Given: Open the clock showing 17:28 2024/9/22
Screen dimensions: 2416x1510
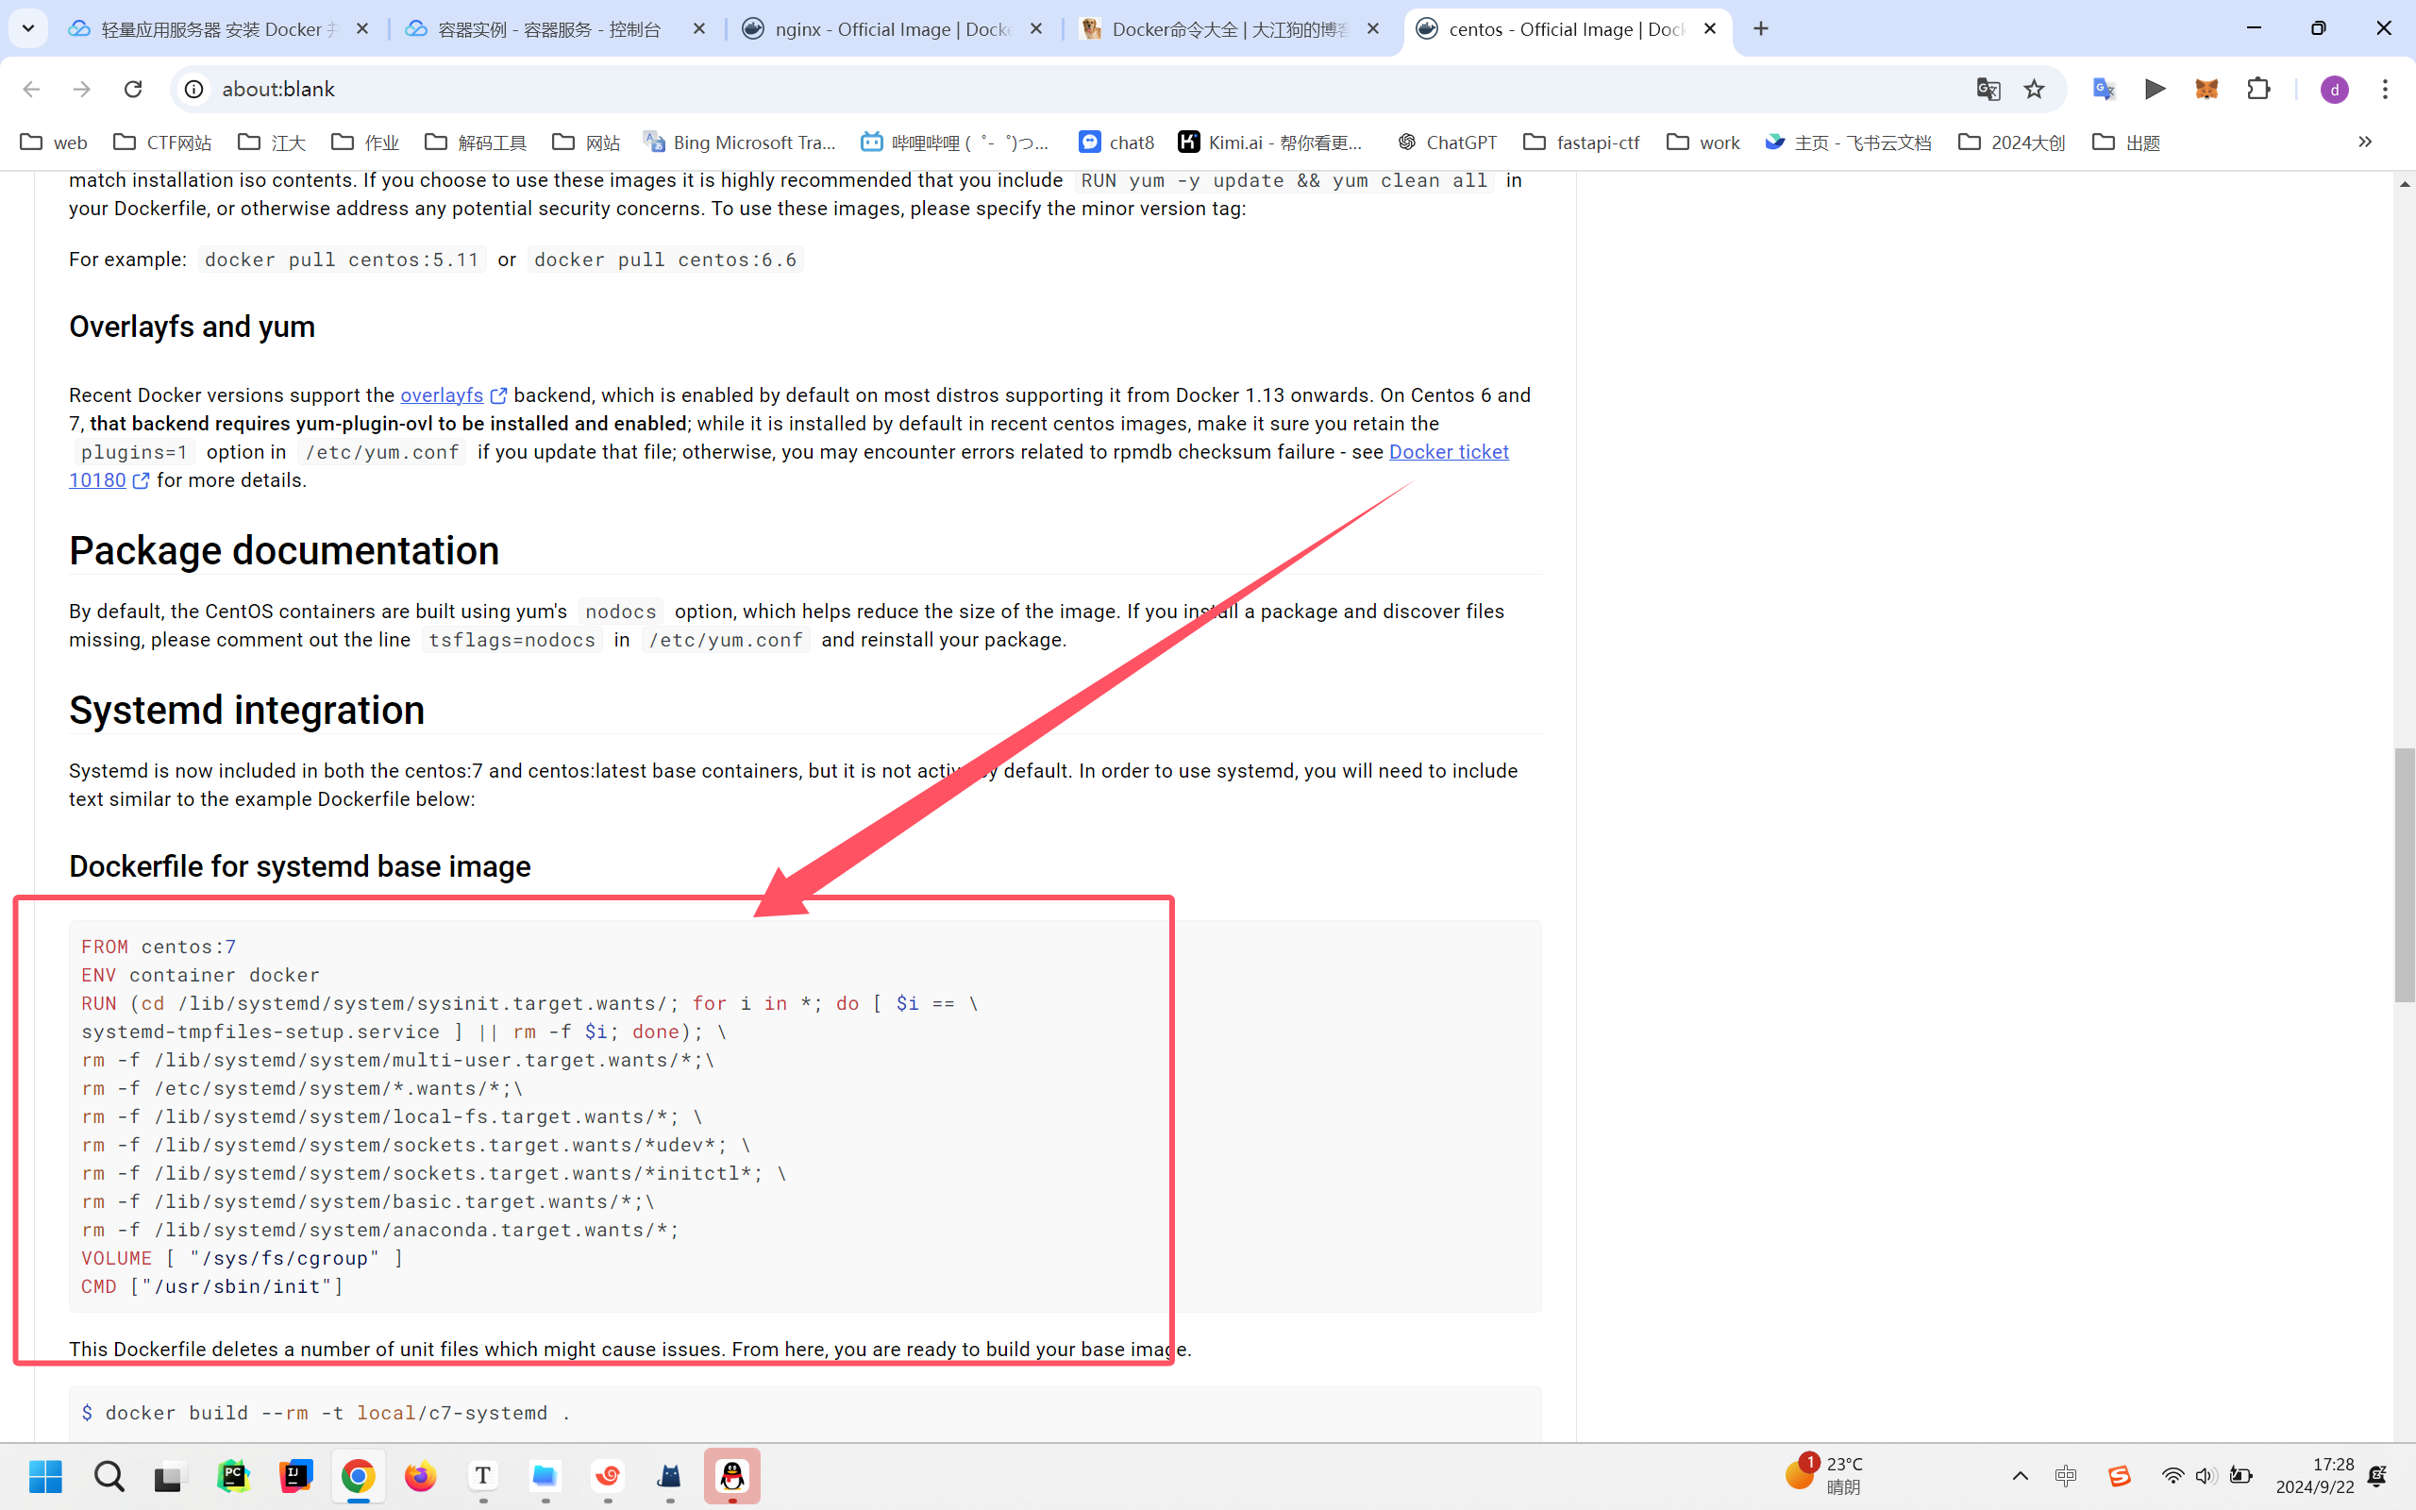Looking at the screenshot, I should 2314,1475.
